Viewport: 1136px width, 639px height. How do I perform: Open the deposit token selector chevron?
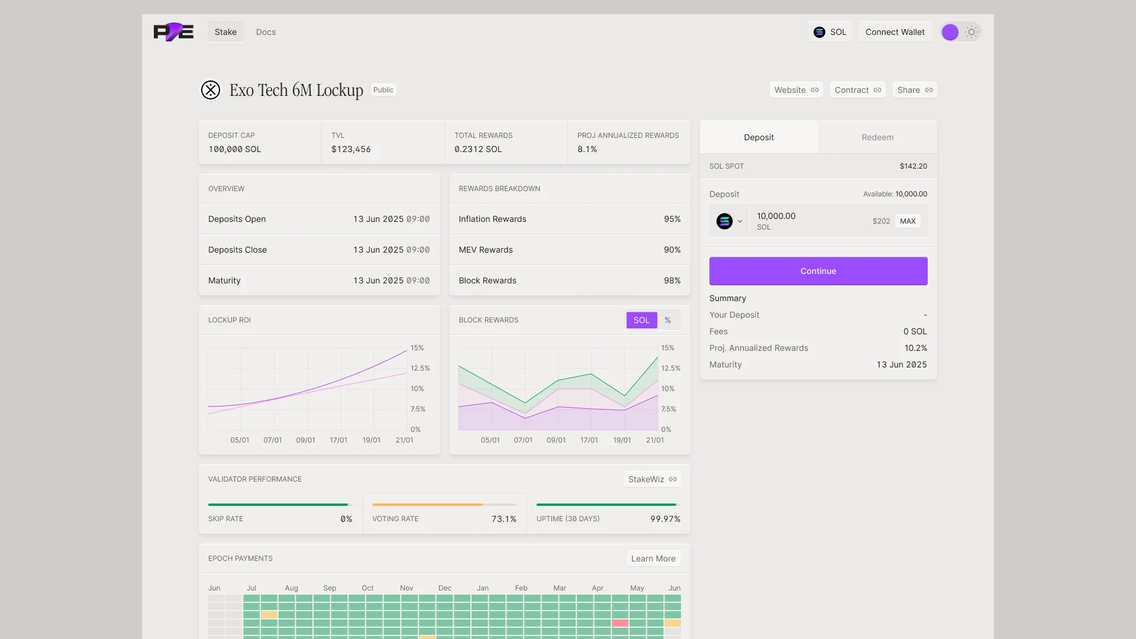740,221
